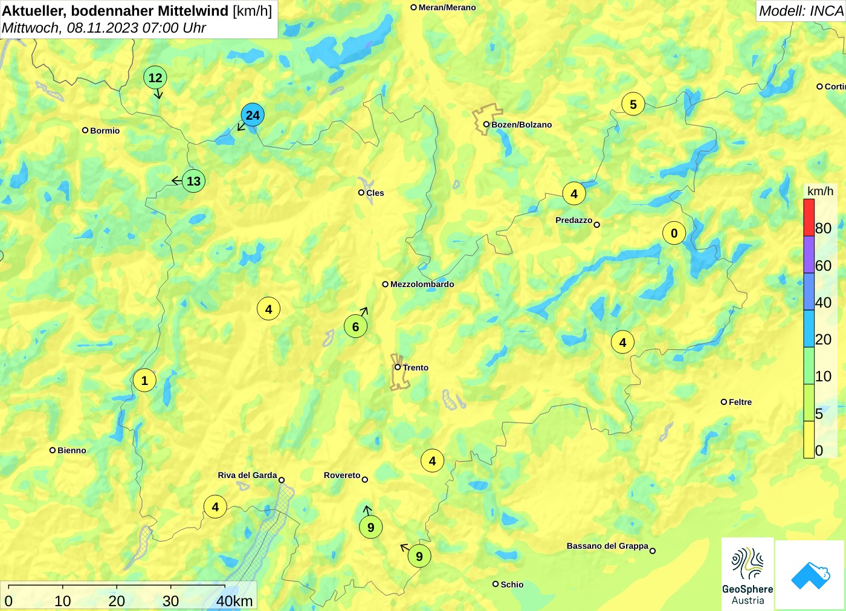
Task: Select station marker 6 near Mezzolombardo
Action: [355, 327]
